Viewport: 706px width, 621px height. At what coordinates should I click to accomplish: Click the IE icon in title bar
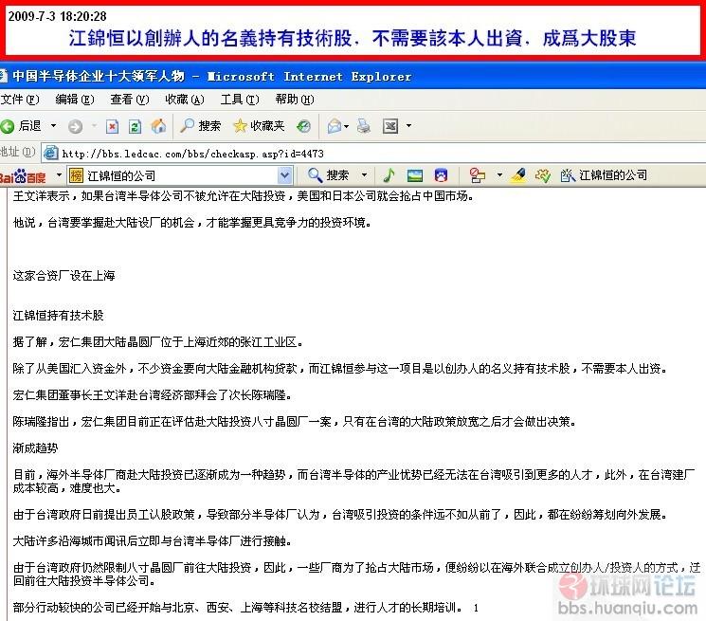click(4, 76)
